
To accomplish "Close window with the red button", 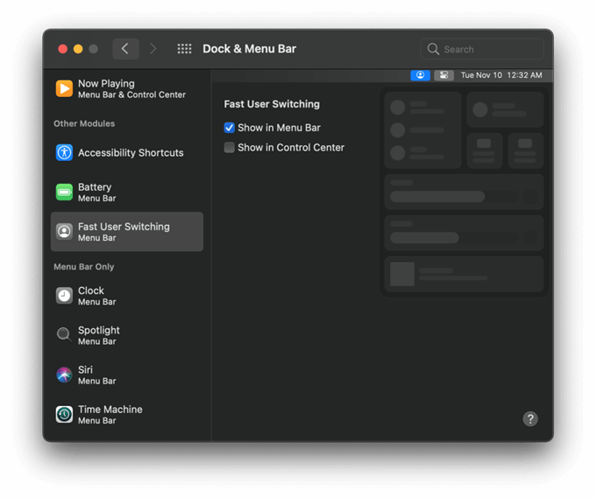I will [x=63, y=49].
